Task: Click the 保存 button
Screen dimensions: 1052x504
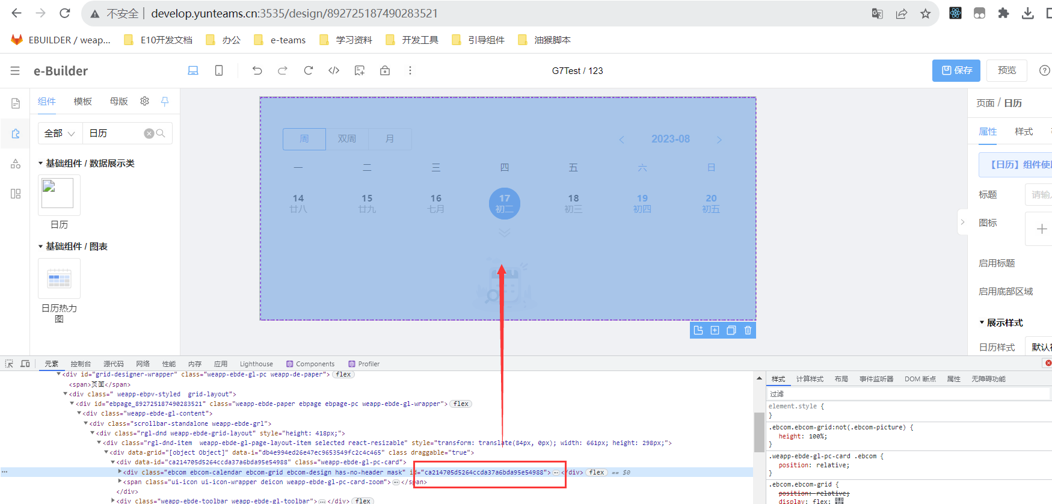Action: pos(956,70)
